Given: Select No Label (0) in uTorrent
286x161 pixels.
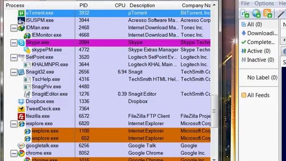Looking at the screenshot, I should click(x=262, y=77).
